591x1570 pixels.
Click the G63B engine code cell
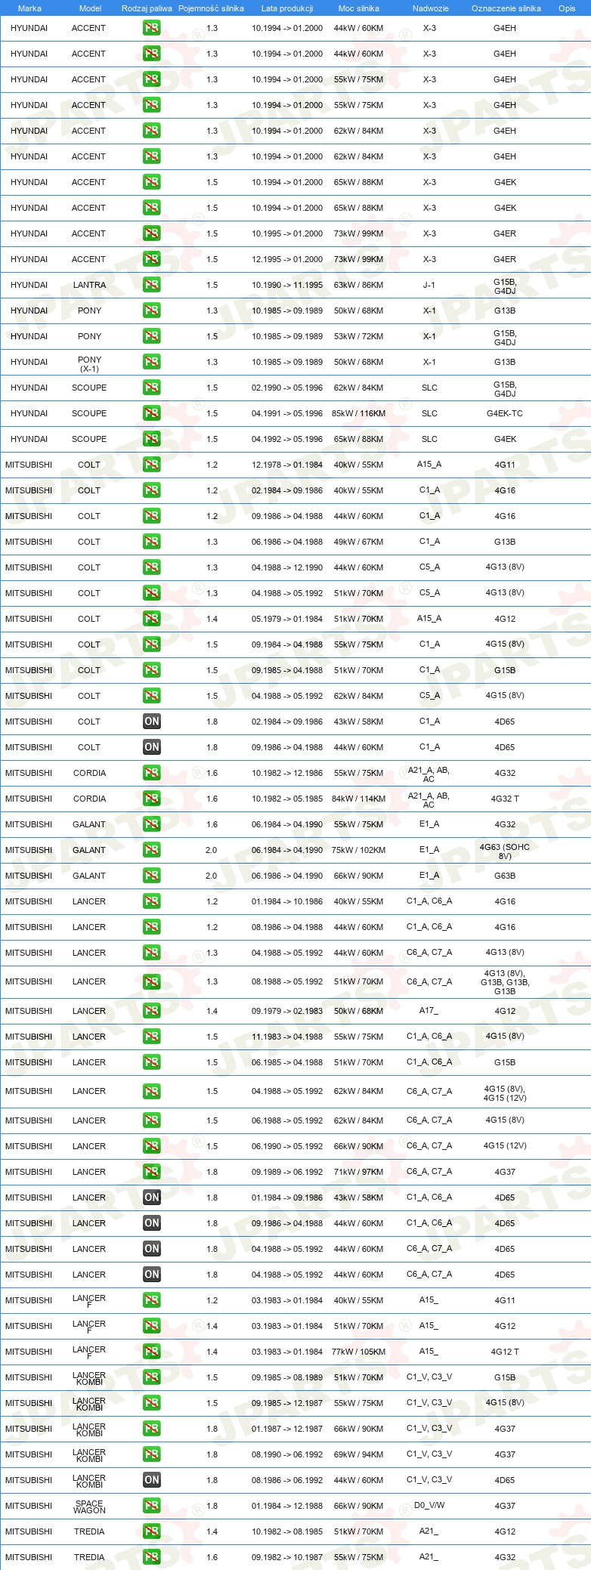click(x=505, y=876)
